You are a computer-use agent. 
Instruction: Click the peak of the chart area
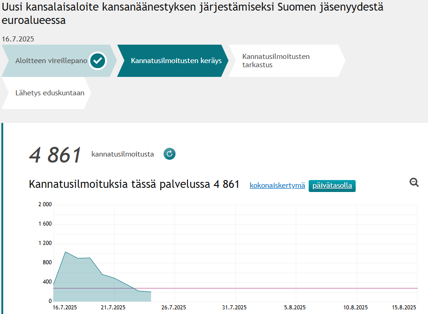(x=65, y=252)
